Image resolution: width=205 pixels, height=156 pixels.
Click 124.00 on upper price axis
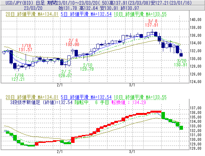[x=195, y=82]
